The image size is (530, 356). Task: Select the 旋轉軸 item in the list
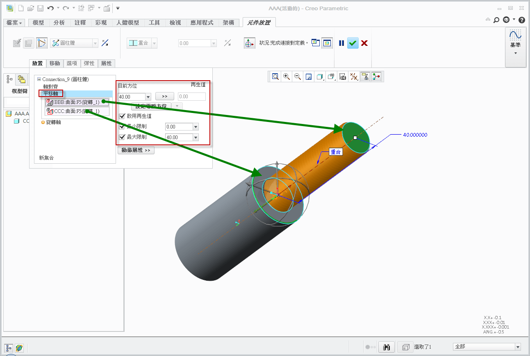53,122
